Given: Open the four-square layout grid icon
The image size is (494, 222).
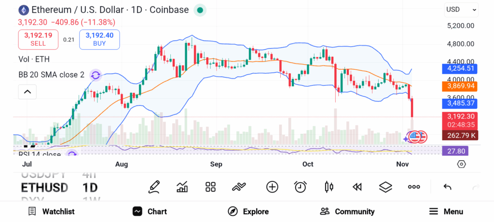Looking at the screenshot, I should [210, 187].
